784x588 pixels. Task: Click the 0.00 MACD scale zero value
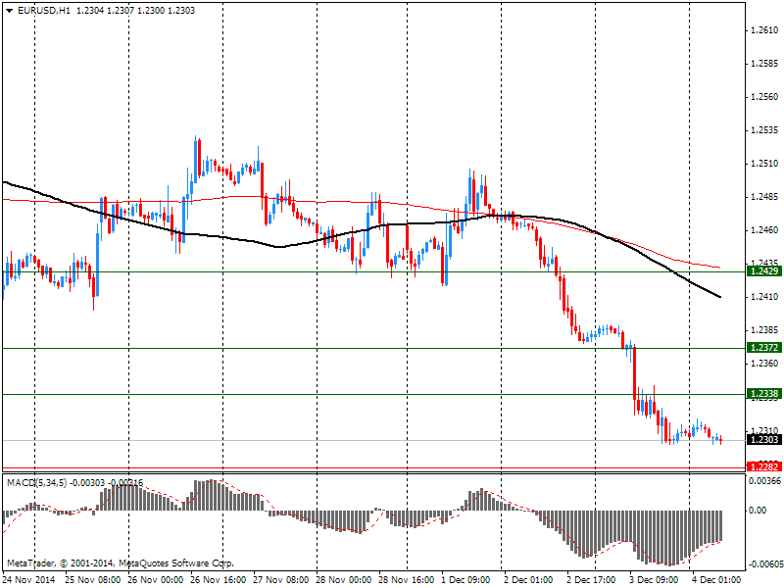[758, 510]
